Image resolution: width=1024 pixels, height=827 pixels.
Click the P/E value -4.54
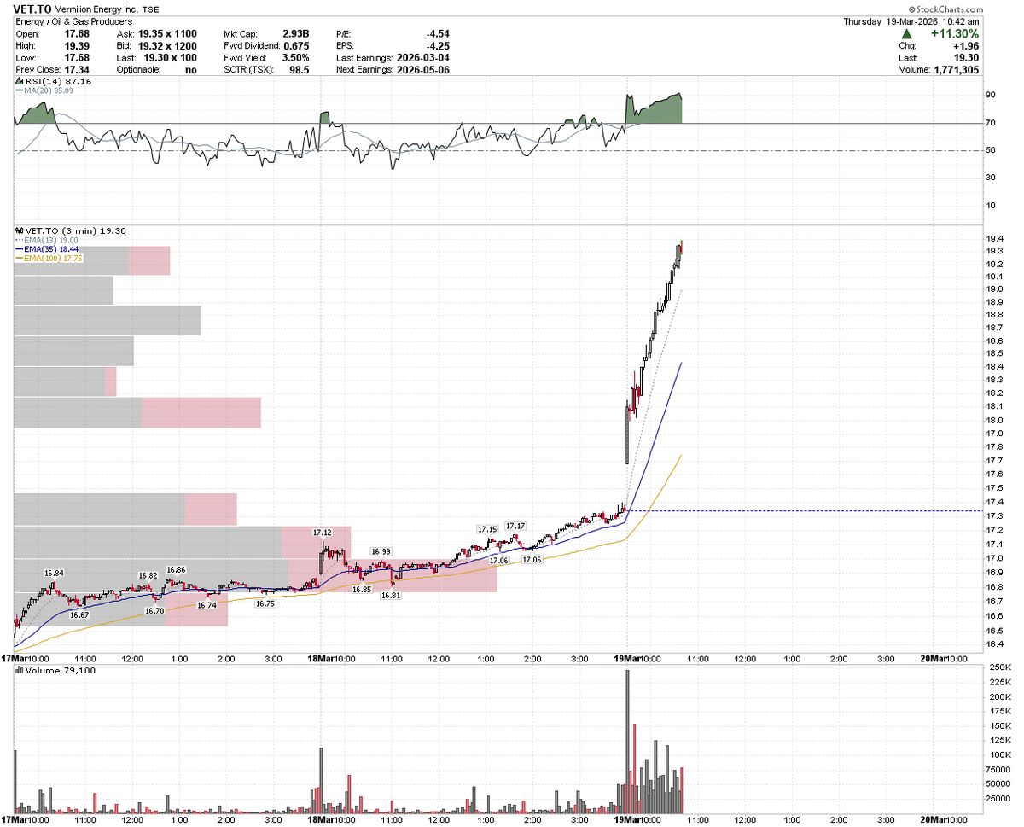(438, 33)
